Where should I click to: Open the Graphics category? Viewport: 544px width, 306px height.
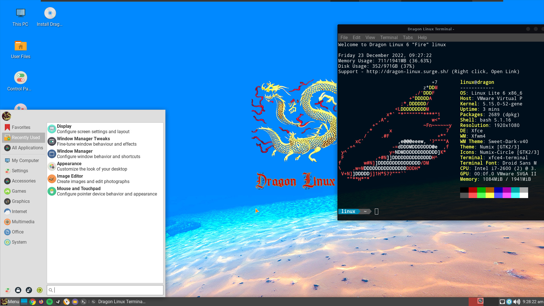pyautogui.click(x=24, y=201)
